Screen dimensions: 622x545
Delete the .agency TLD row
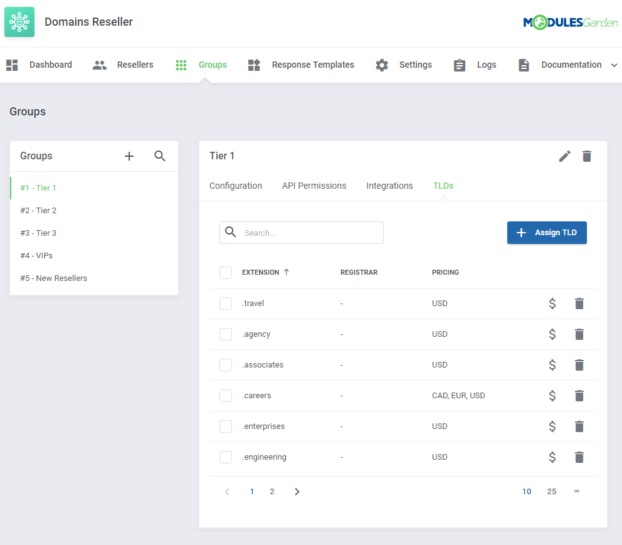click(x=579, y=334)
